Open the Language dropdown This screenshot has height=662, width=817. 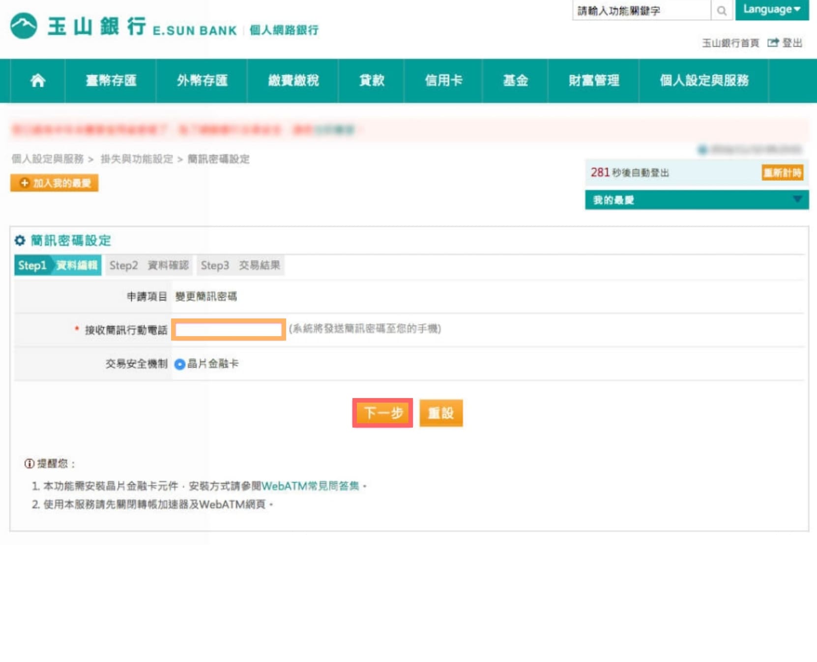[772, 10]
